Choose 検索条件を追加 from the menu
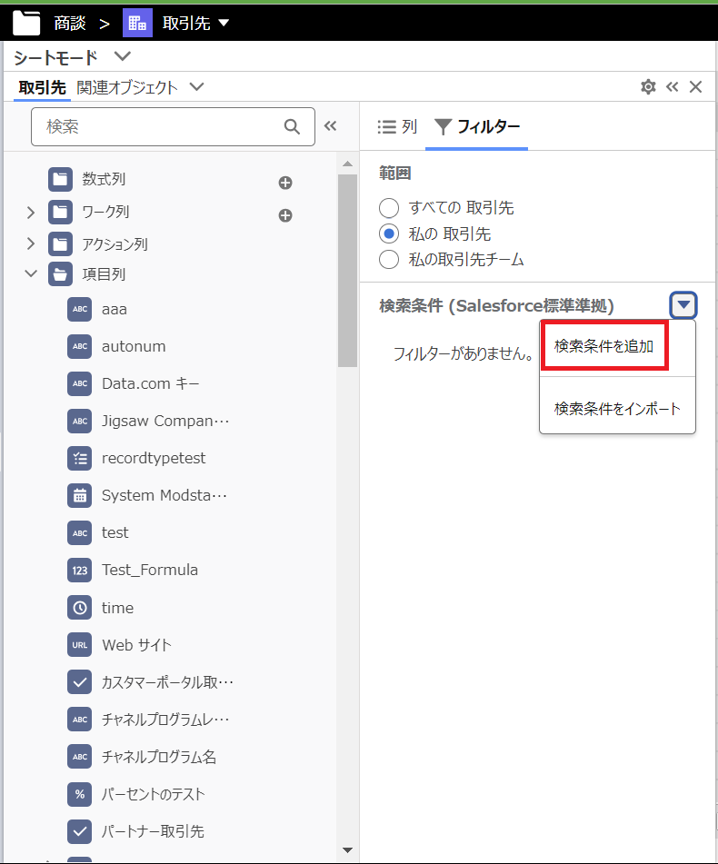Viewport: 718px width, 864px height. tap(603, 346)
